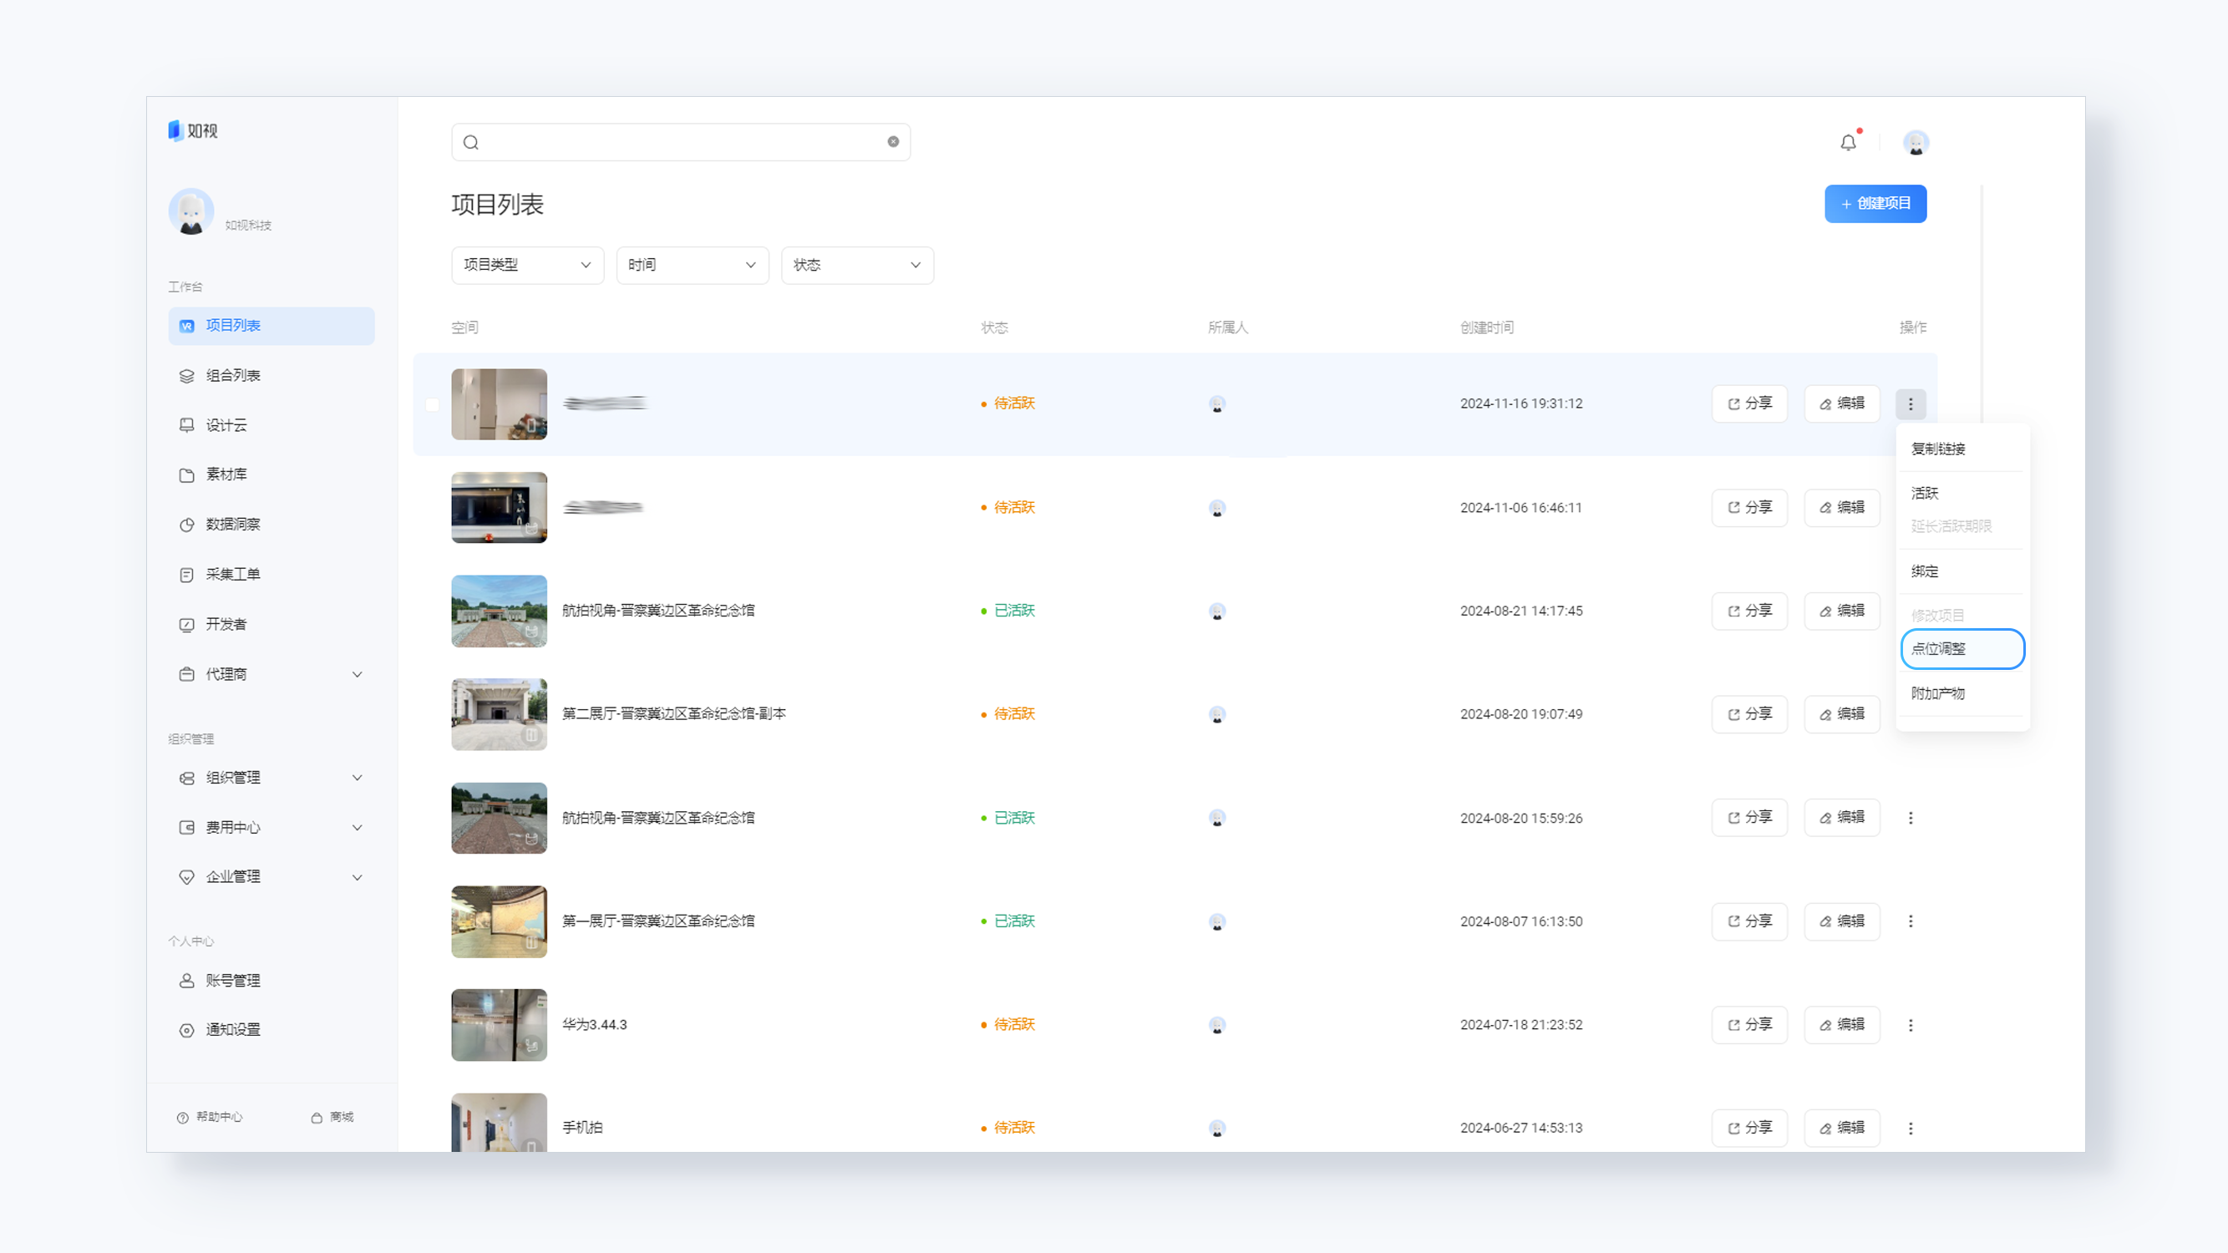Screen dimensions: 2228x1253
Task: Open the 项目类型 filter dropdown
Action: [x=528, y=266]
